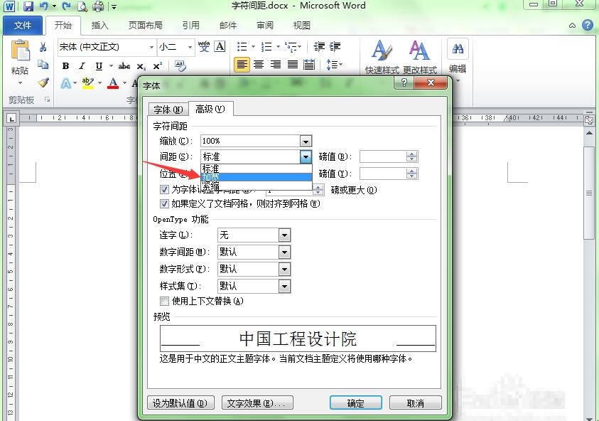Image resolution: width=599 pixels, height=421 pixels.
Task: Click the strikethrough icon
Action: [x=124, y=65]
